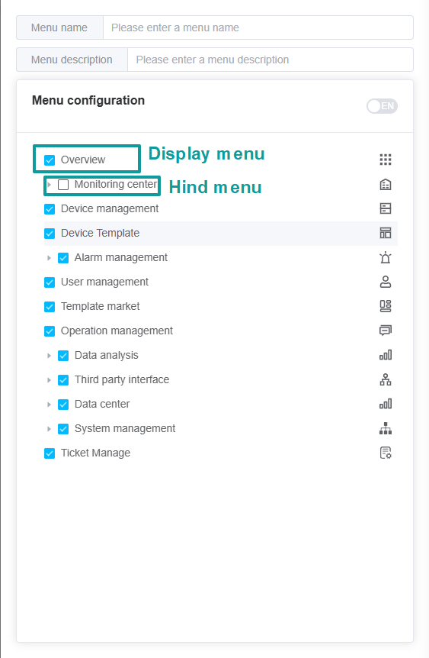Focus the Menu name input field

tap(258, 27)
